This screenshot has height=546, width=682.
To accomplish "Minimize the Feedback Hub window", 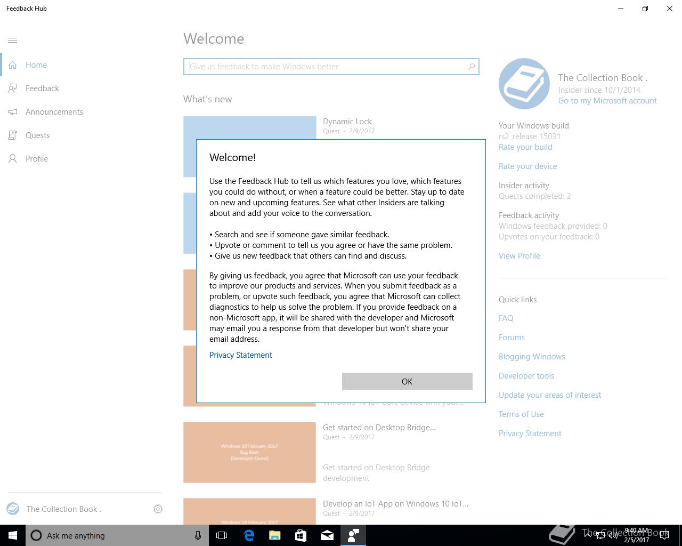I will (621, 9).
